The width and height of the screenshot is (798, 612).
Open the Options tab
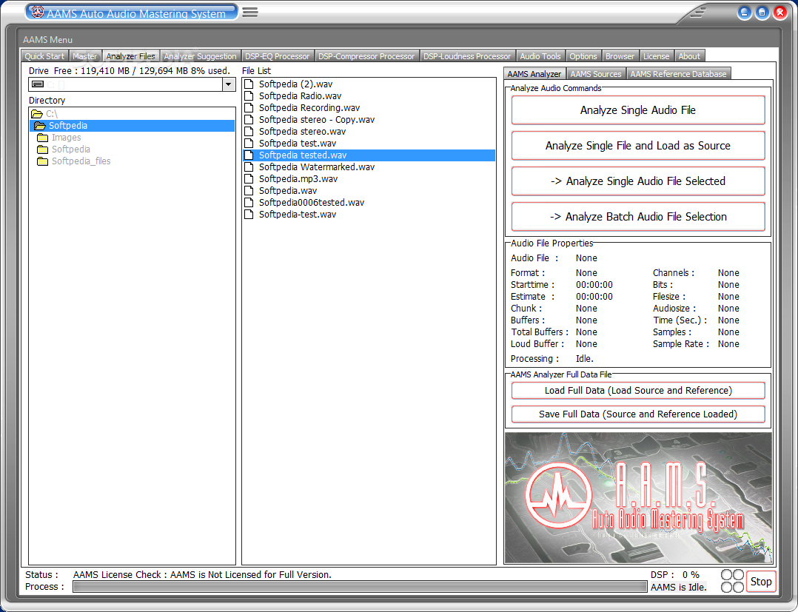(x=583, y=56)
